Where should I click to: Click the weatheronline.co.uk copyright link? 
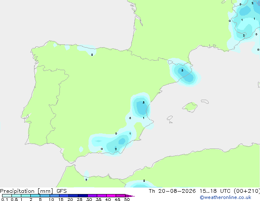coord(226,197)
